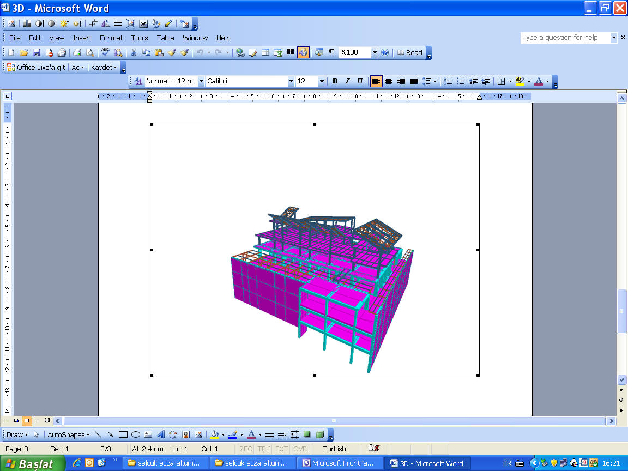This screenshot has height=471, width=628.
Task: Select the Format Painter brush icon
Action: 172,53
